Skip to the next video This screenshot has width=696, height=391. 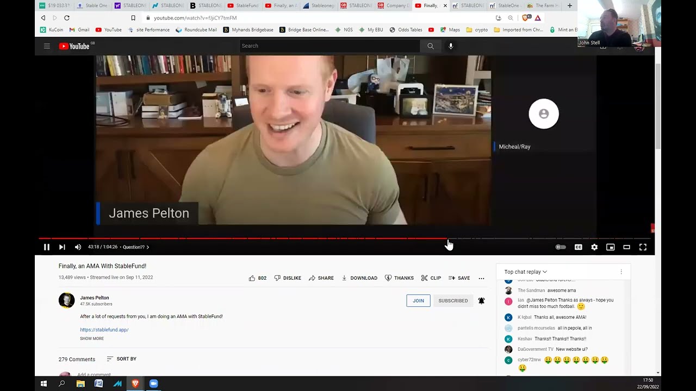click(x=62, y=247)
